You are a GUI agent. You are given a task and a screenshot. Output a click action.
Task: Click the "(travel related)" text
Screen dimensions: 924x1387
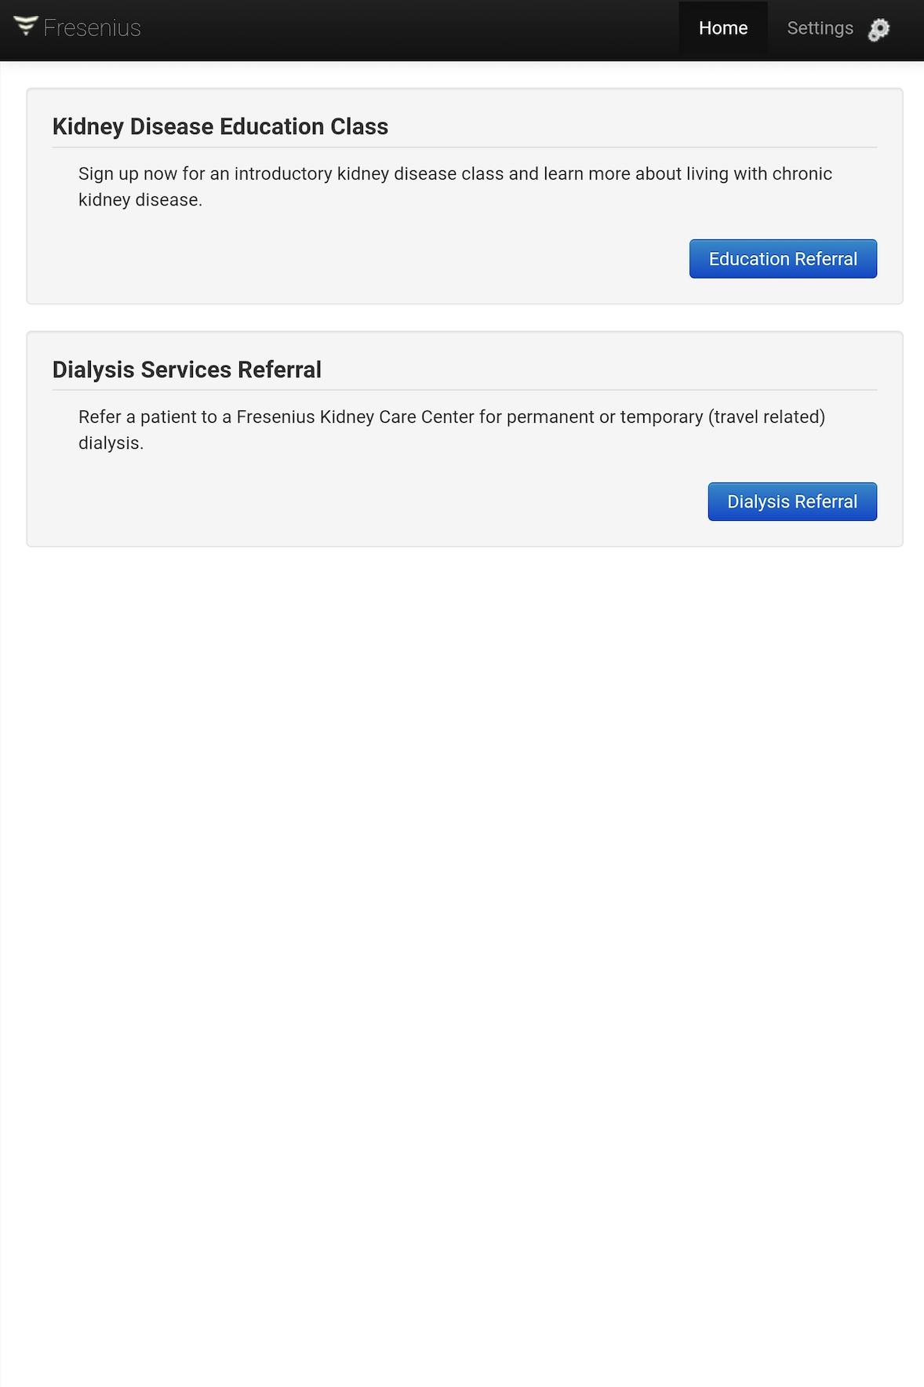tap(766, 417)
